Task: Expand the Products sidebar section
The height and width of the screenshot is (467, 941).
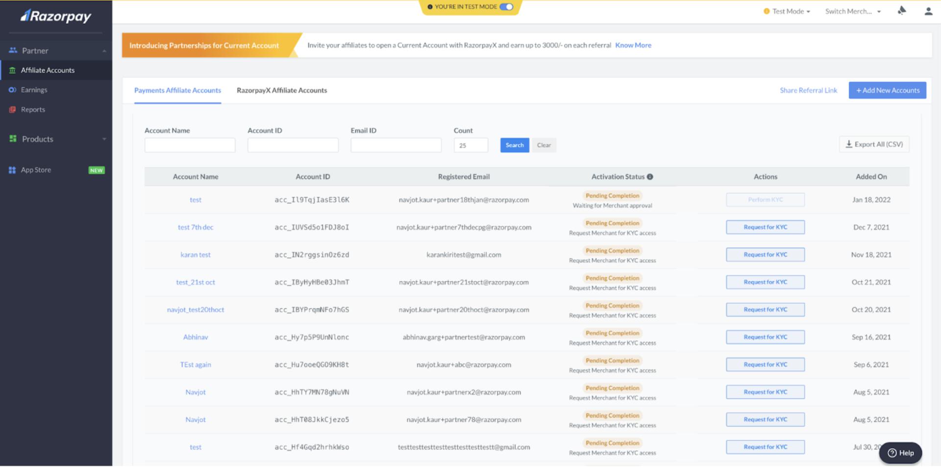Action: [x=104, y=139]
